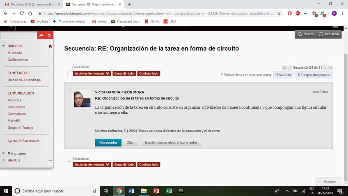Go to previous sequence arrow
348x196 pixels.
290,67
